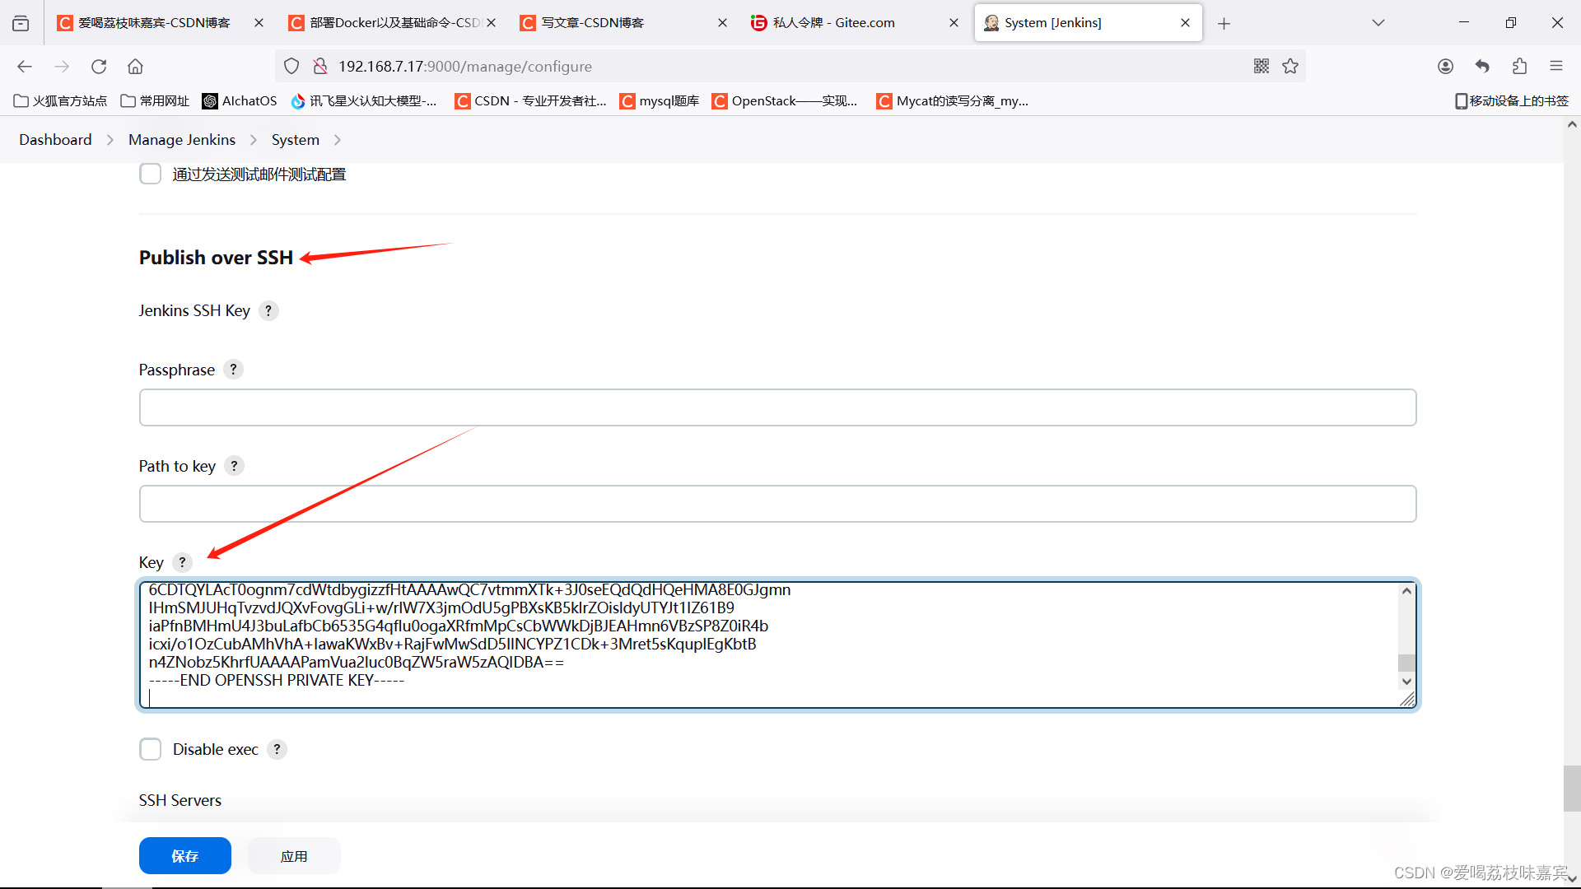Go back using browser back arrow
The height and width of the screenshot is (889, 1581).
click(25, 67)
